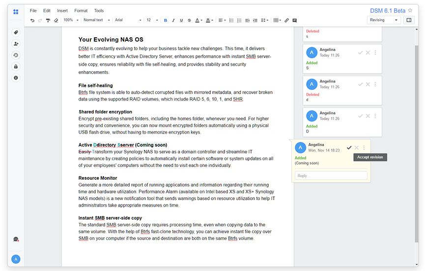
Task: Open the user account avatar
Action: click(x=16, y=259)
